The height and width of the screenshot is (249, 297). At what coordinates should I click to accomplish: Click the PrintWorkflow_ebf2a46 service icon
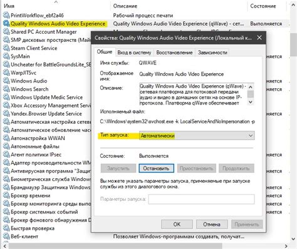6,15
